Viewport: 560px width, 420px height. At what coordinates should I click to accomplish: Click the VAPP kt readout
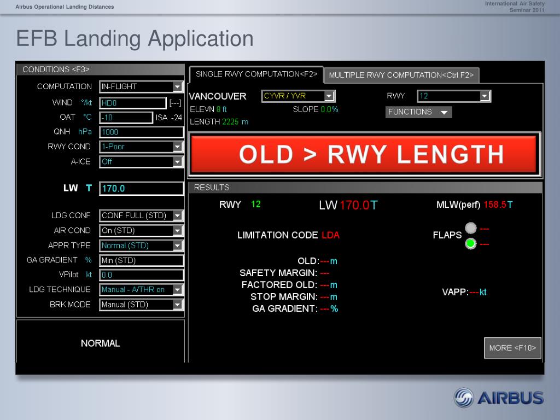pyautogui.click(x=464, y=292)
